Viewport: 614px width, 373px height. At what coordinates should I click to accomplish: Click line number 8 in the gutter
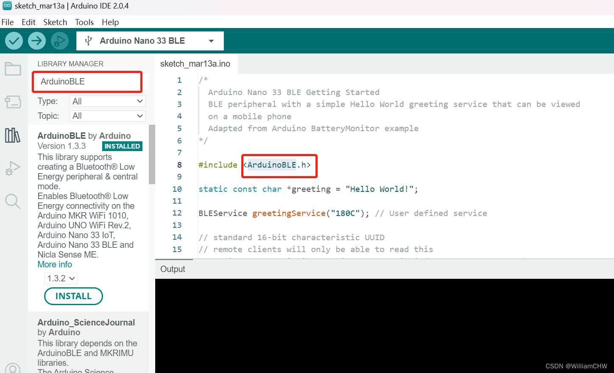pos(179,165)
